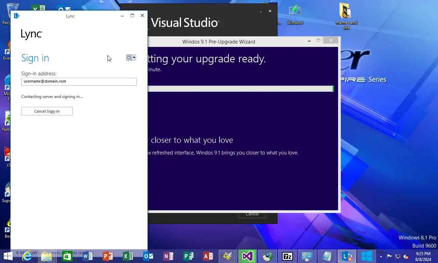Open the notepad-style taskbar icon
This screenshot has width=438, height=263.
[327, 256]
